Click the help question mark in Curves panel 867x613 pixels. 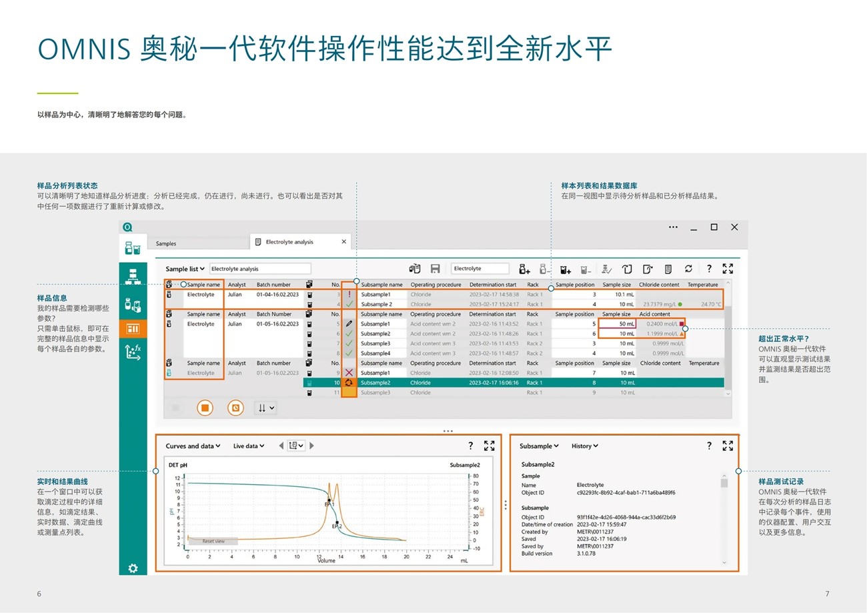(470, 446)
